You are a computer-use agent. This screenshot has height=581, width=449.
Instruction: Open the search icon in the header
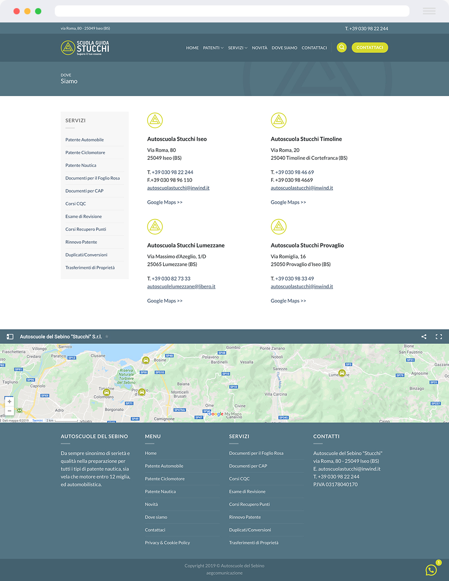coord(342,47)
